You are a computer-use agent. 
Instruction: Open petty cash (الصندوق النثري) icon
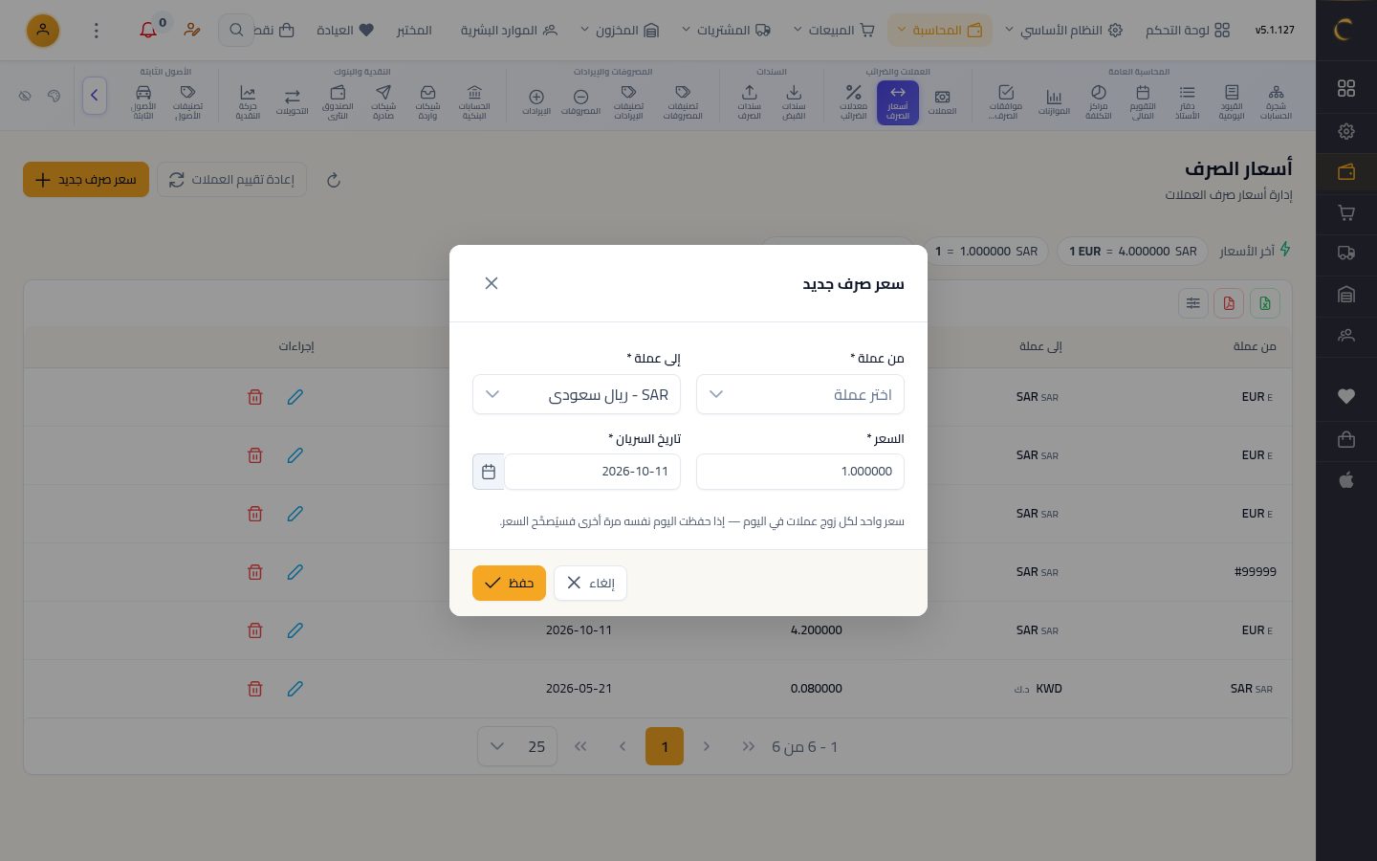pyautogui.click(x=338, y=102)
